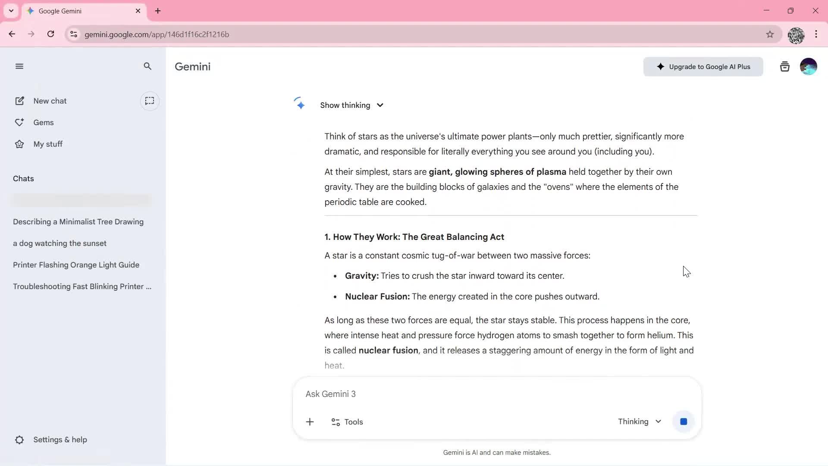The height and width of the screenshot is (466, 828).
Task: Open the Gems section
Action: pyautogui.click(x=44, y=122)
